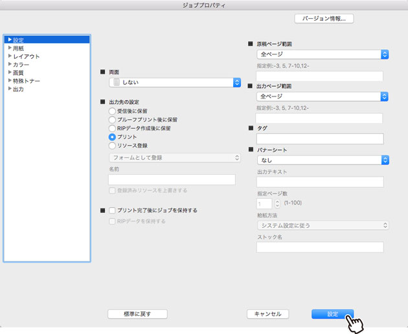Select the リソース登録 radio button
Screen dimensions: 408x334
pos(113,145)
